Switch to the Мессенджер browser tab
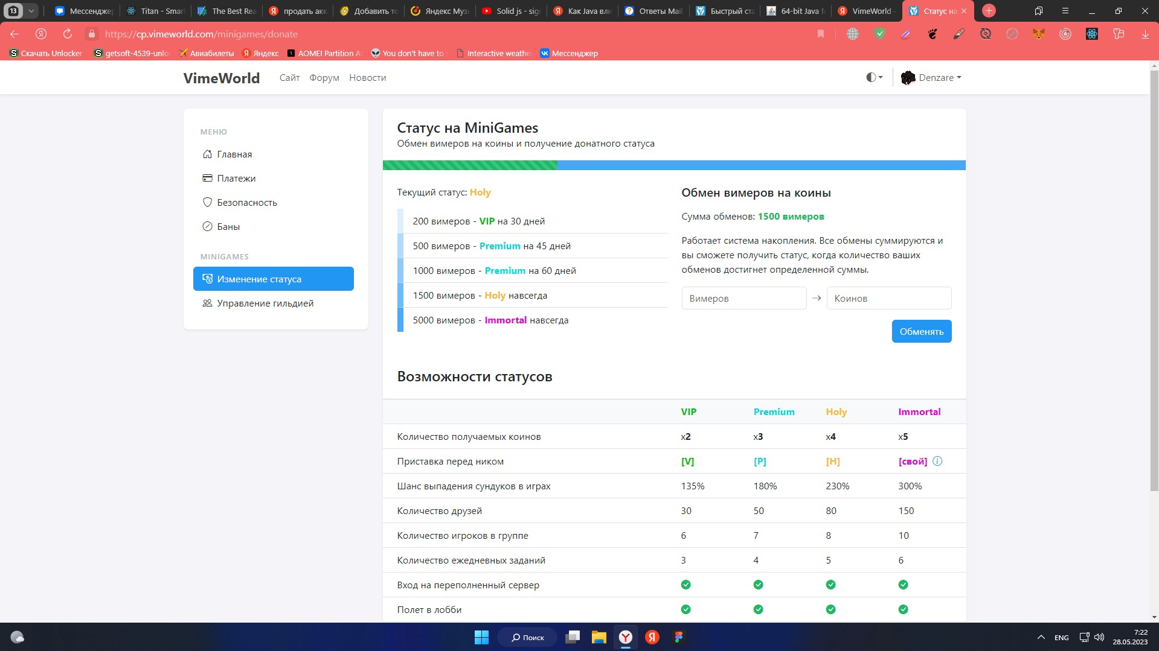Viewport: 1159px width, 651px height. [83, 11]
